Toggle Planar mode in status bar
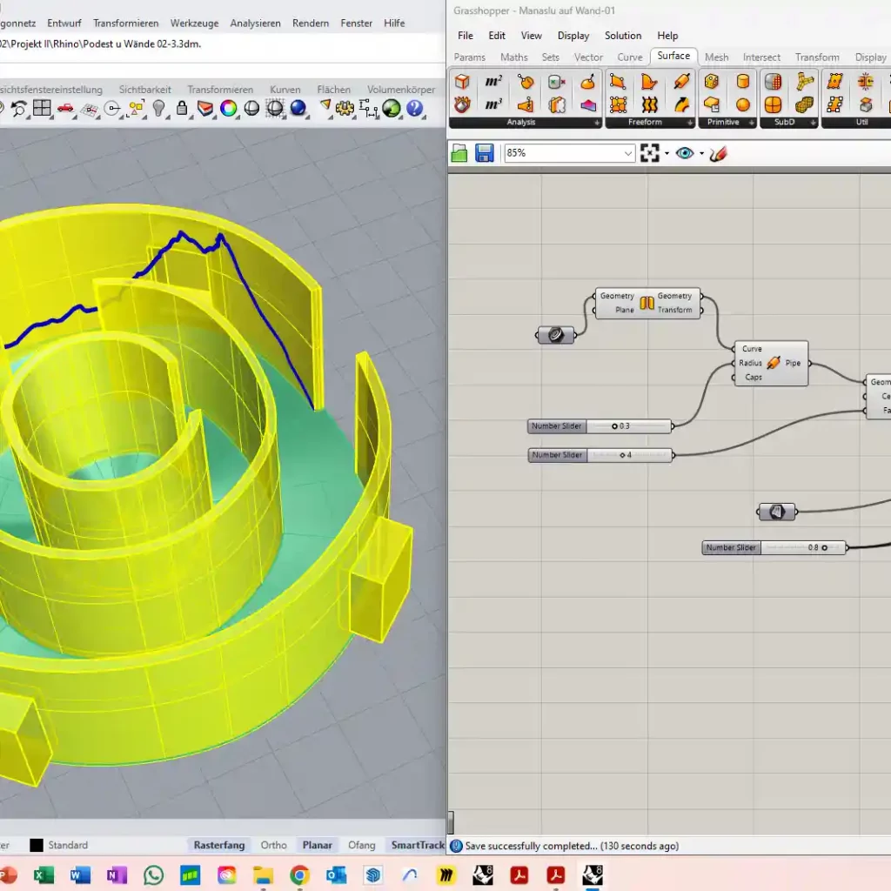The width and height of the screenshot is (891, 891). (318, 845)
